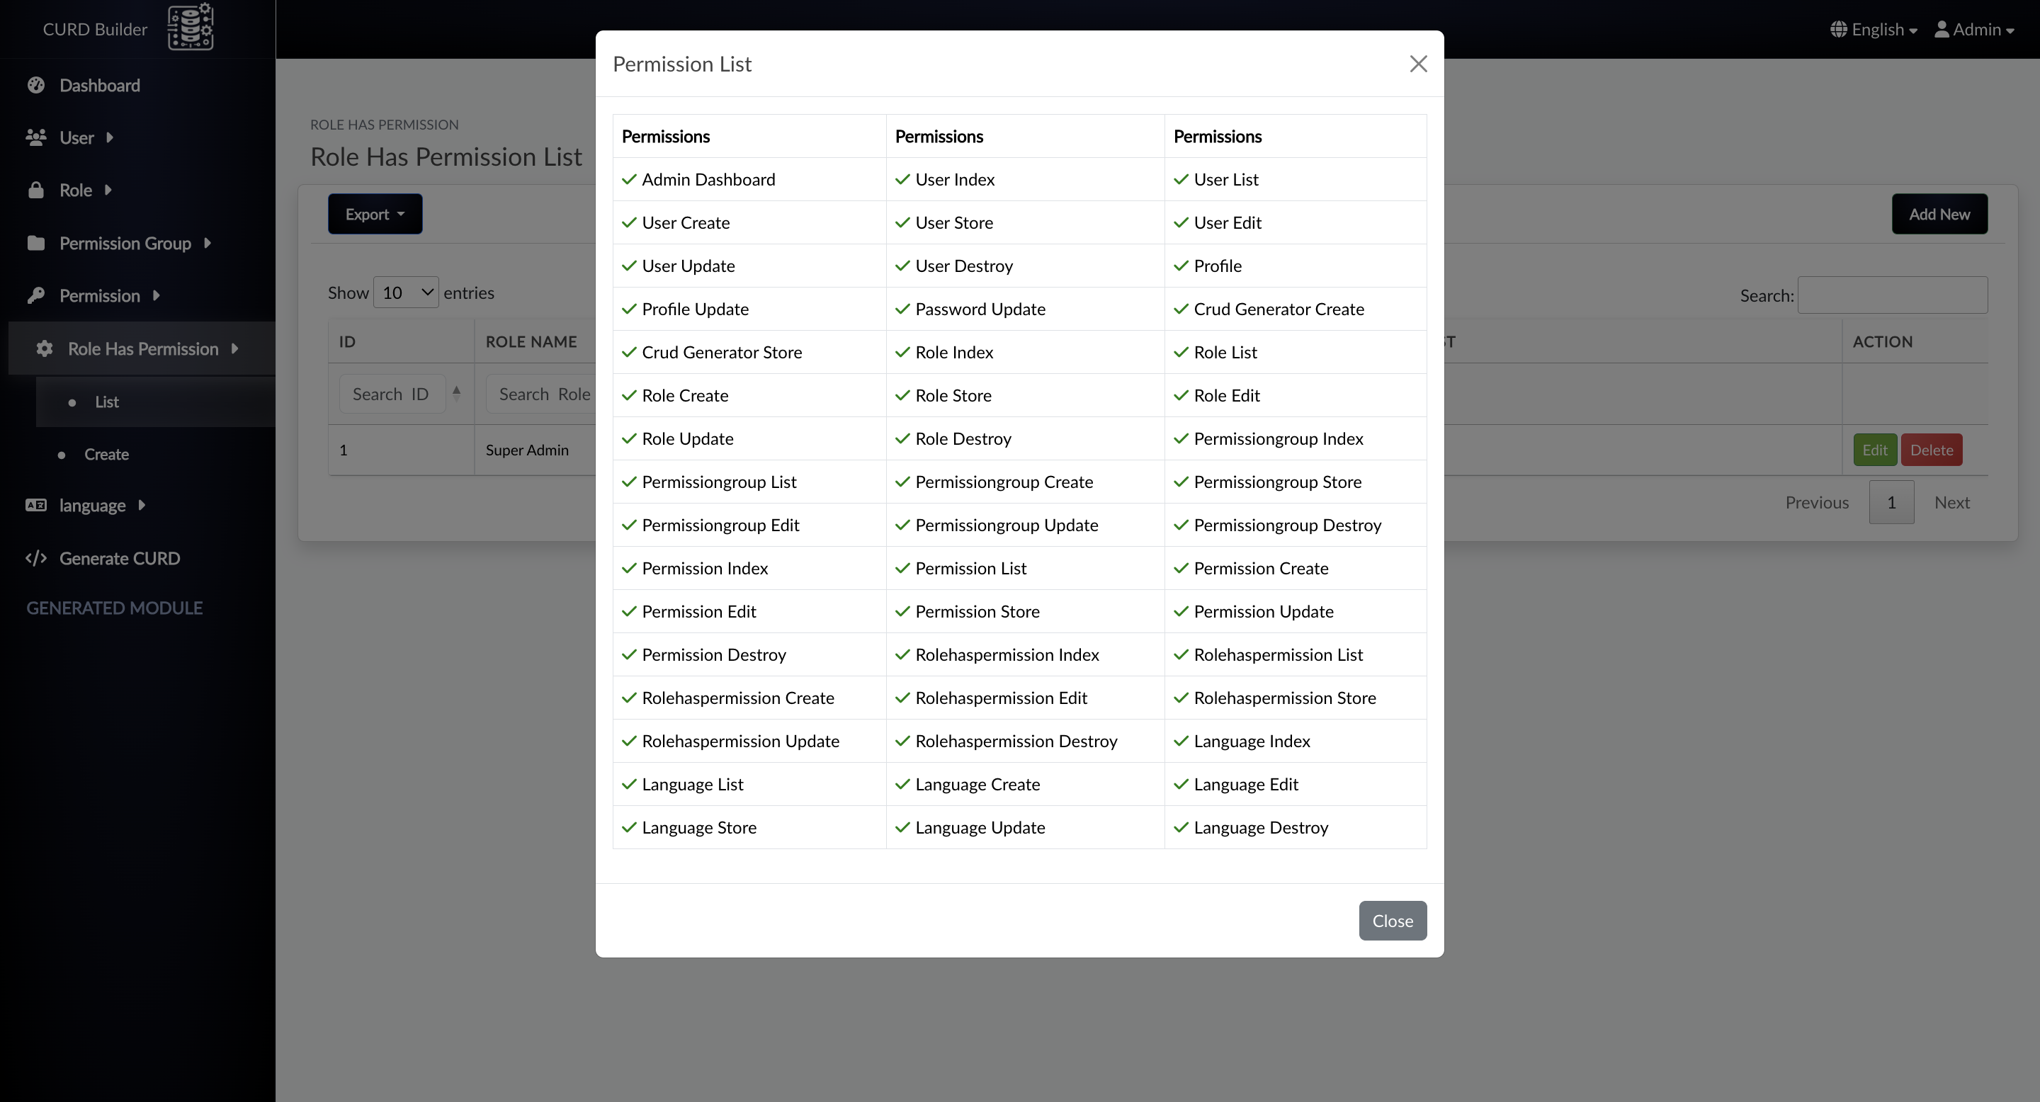The image size is (2040, 1102).
Task: Click the Permission List dialog title
Action: [682, 63]
